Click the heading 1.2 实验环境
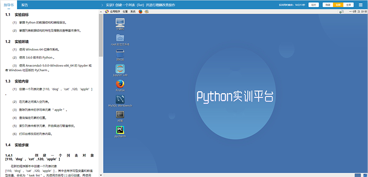Viewport: 368px width, 177px height. 17,42
